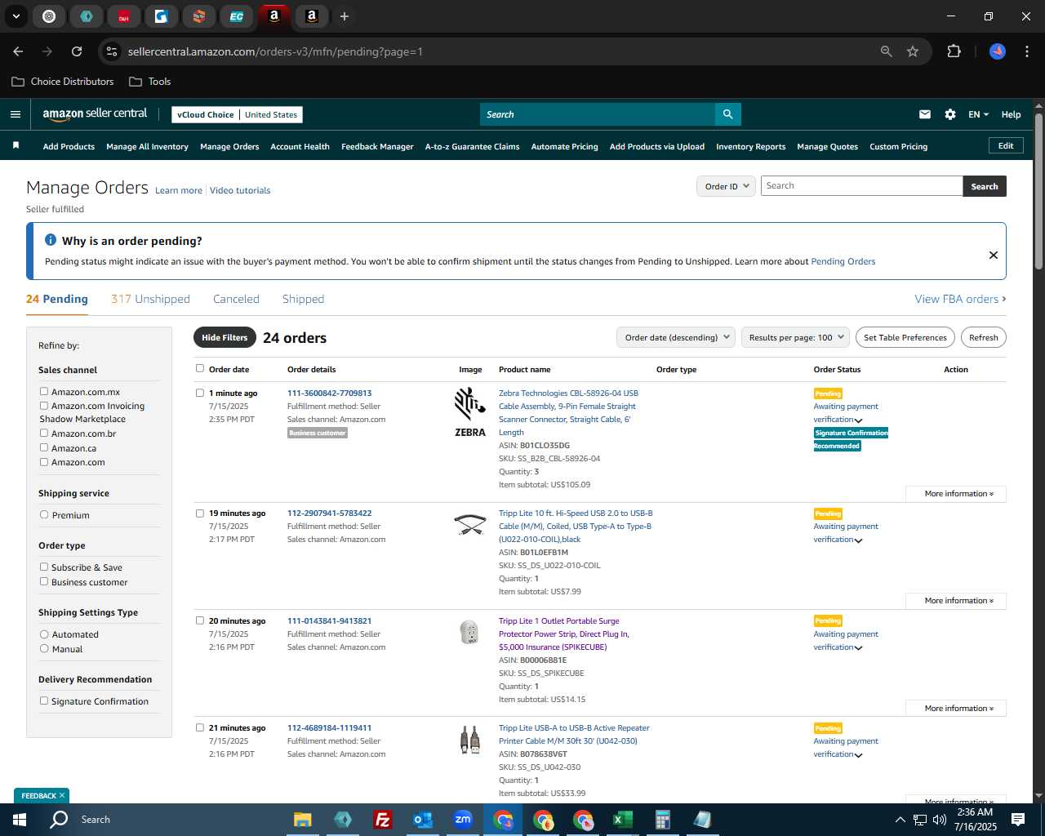
Task: Select the Automated shipping settings radio
Action: [44, 634]
